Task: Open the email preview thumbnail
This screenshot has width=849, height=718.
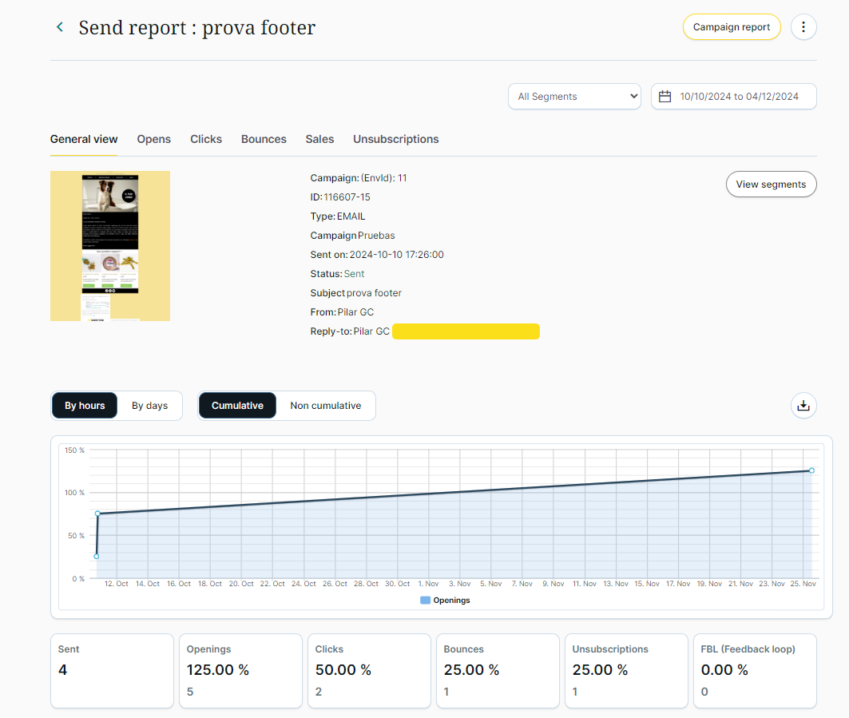Action: [x=110, y=245]
